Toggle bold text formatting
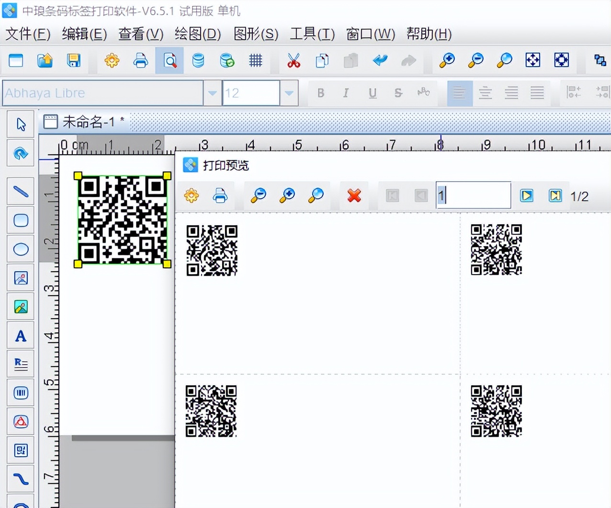The width and height of the screenshot is (611, 508). [321, 93]
